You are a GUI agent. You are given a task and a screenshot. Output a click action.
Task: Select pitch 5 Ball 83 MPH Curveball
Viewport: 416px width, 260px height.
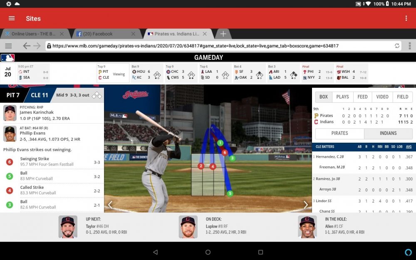pos(53,176)
